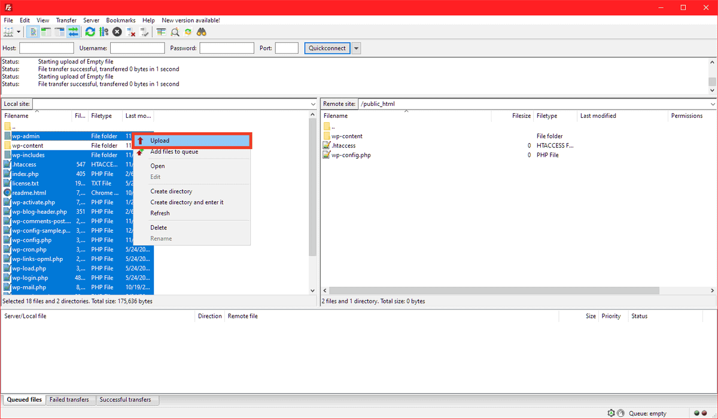
Task: Focus the Port input field
Action: [287, 48]
